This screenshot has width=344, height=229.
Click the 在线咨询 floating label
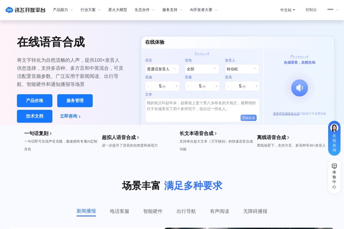tap(334, 143)
